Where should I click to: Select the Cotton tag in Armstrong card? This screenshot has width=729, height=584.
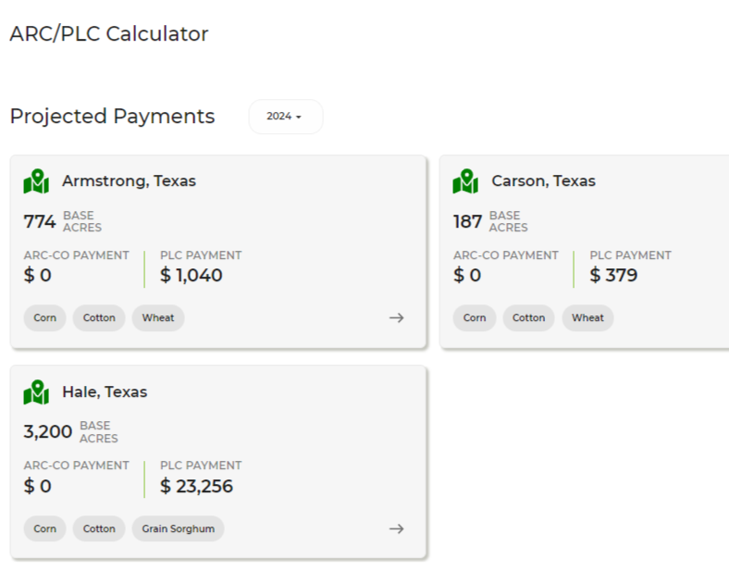pos(99,317)
